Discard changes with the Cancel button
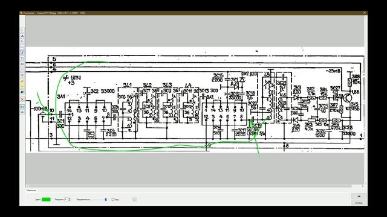This screenshot has height=217, width=387. click(359, 203)
